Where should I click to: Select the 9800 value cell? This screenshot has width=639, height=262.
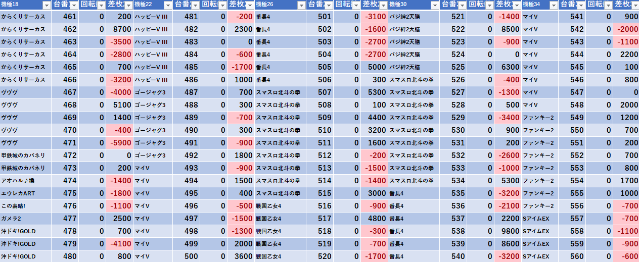[x=508, y=231]
